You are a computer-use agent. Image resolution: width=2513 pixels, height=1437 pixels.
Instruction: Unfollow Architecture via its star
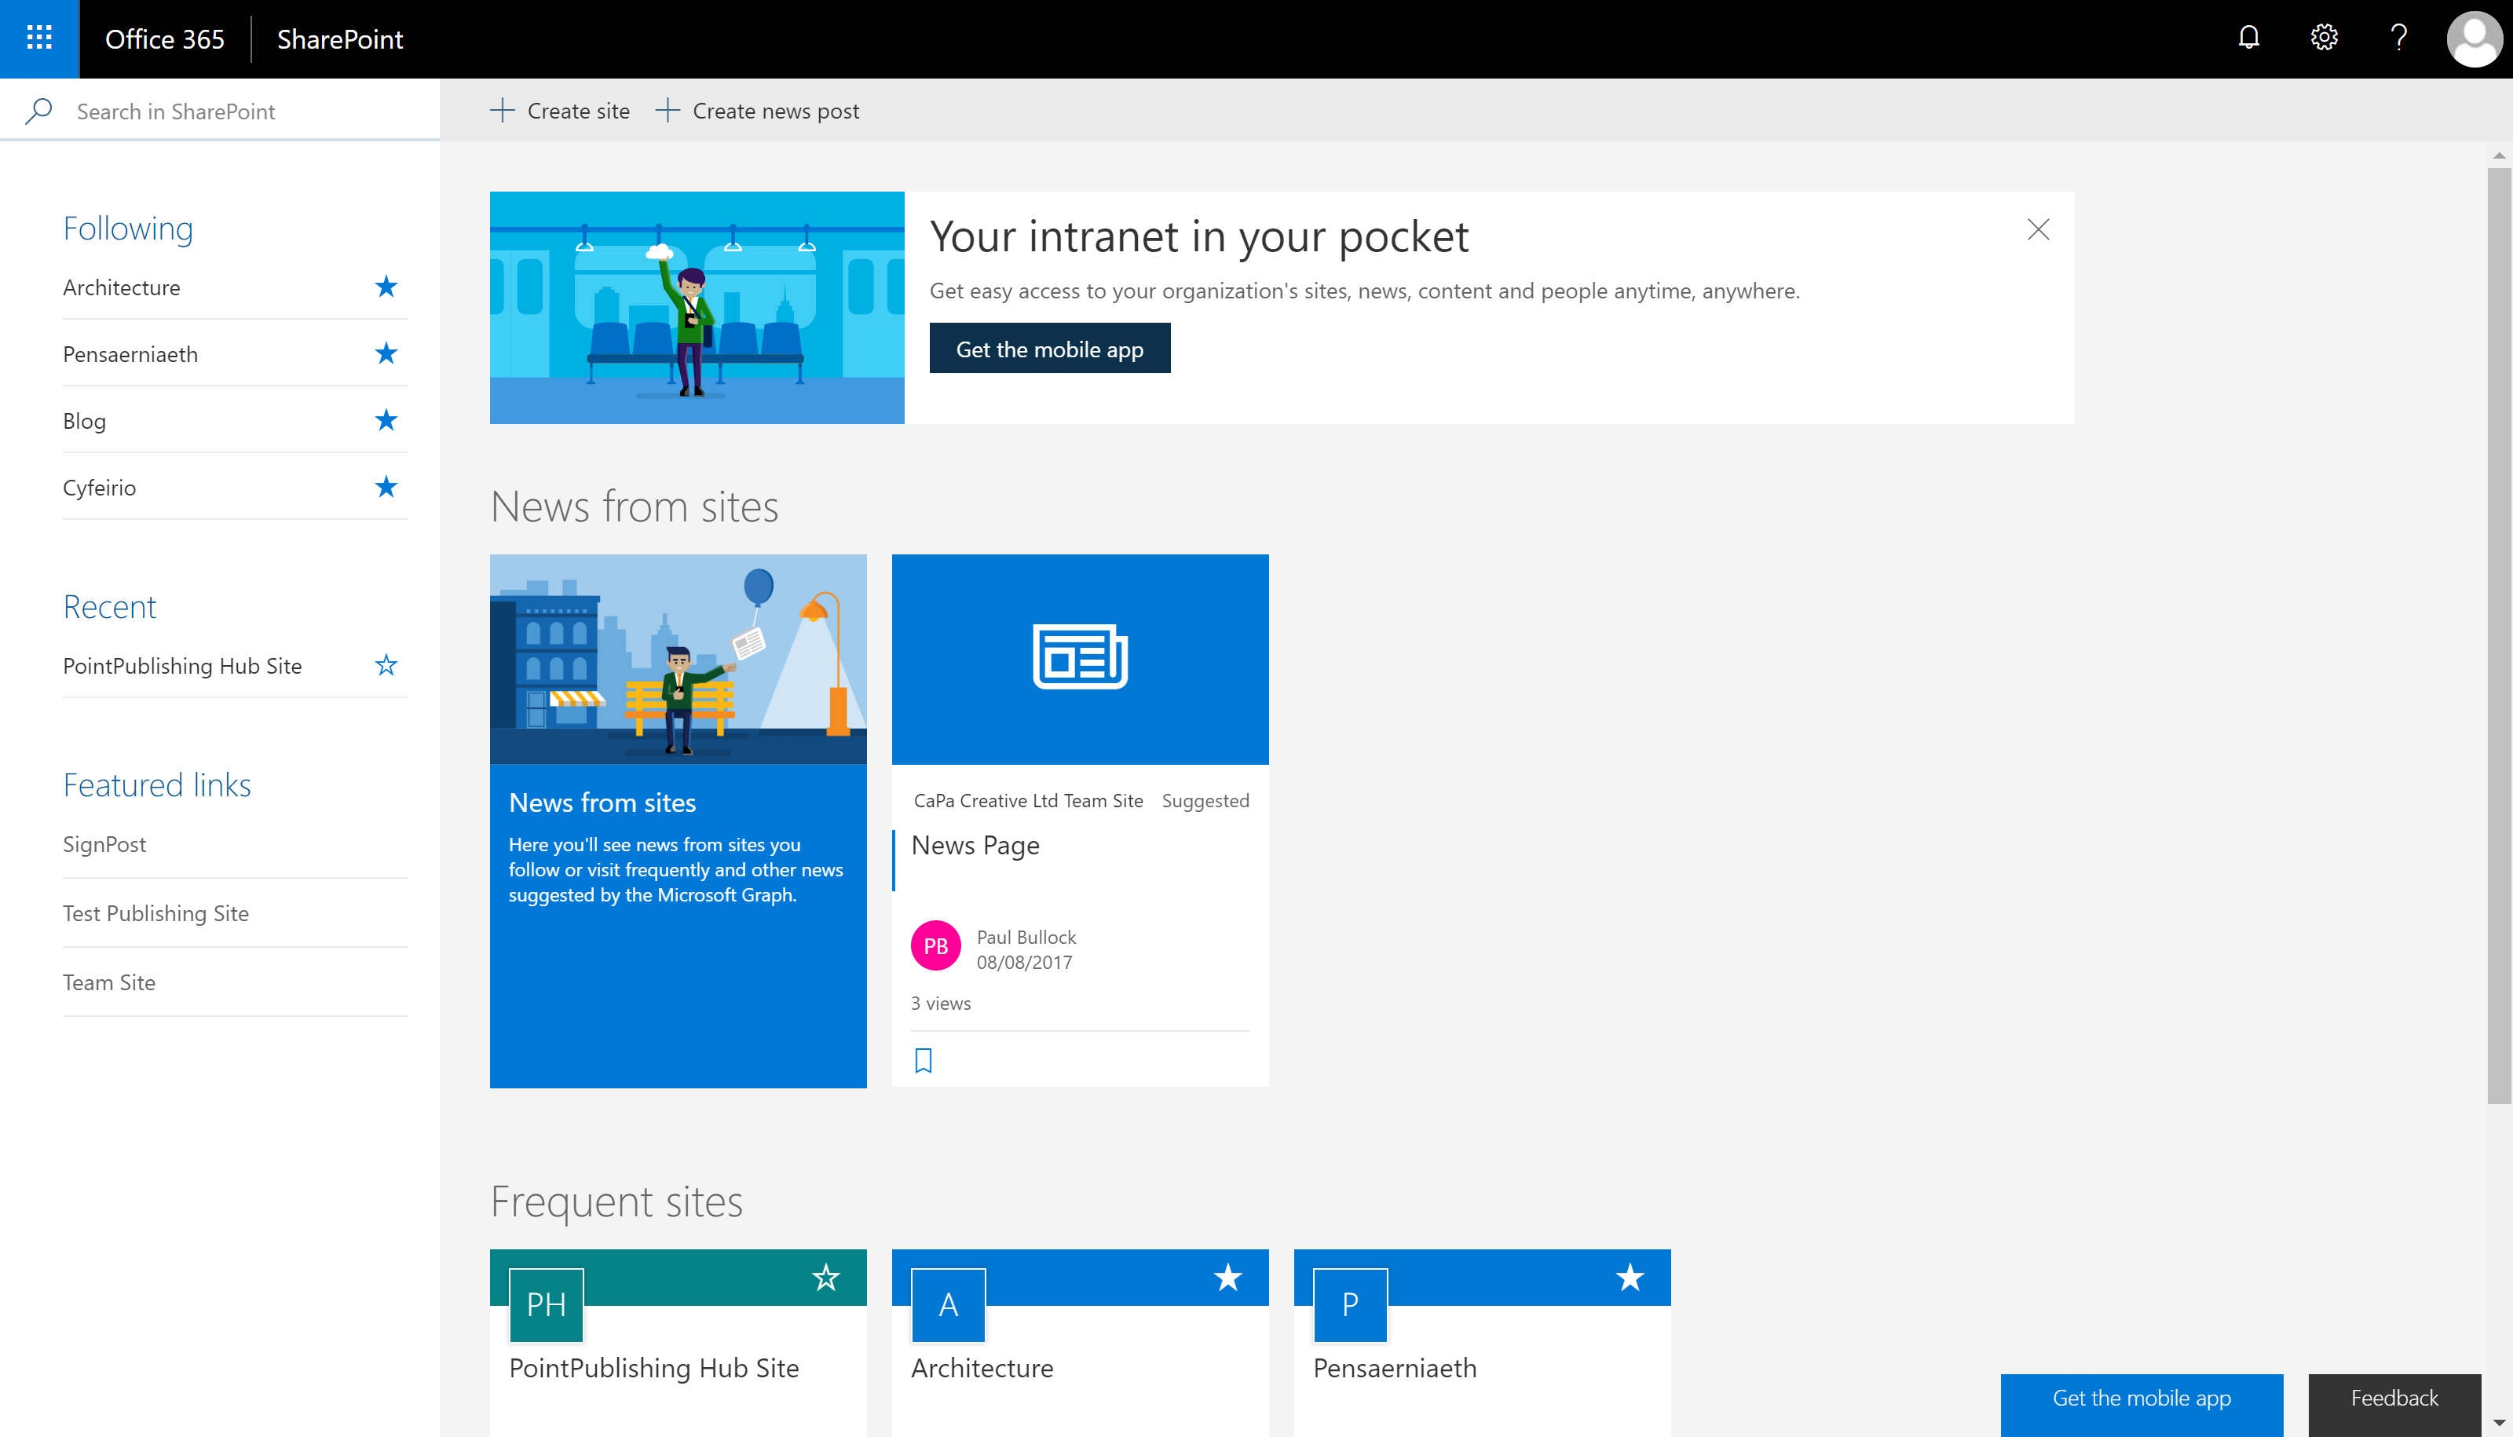386,286
